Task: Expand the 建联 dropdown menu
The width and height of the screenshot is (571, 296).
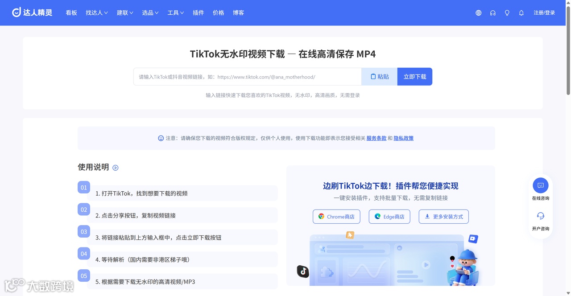Action: [125, 13]
